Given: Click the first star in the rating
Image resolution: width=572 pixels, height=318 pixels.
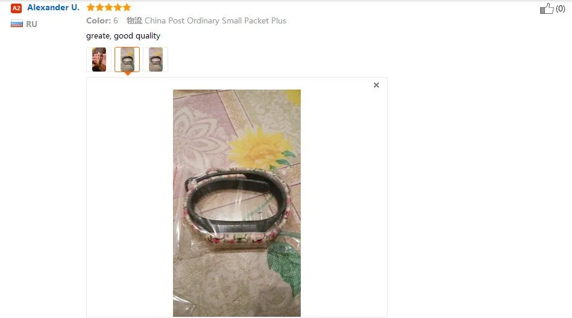Looking at the screenshot, I should click(x=90, y=7).
